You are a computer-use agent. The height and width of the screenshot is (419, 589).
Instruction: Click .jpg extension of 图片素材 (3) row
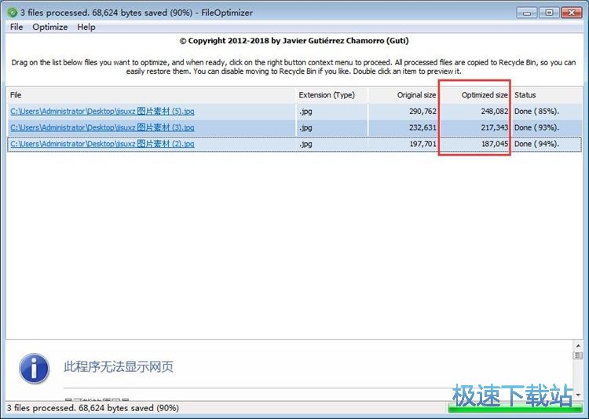click(305, 128)
